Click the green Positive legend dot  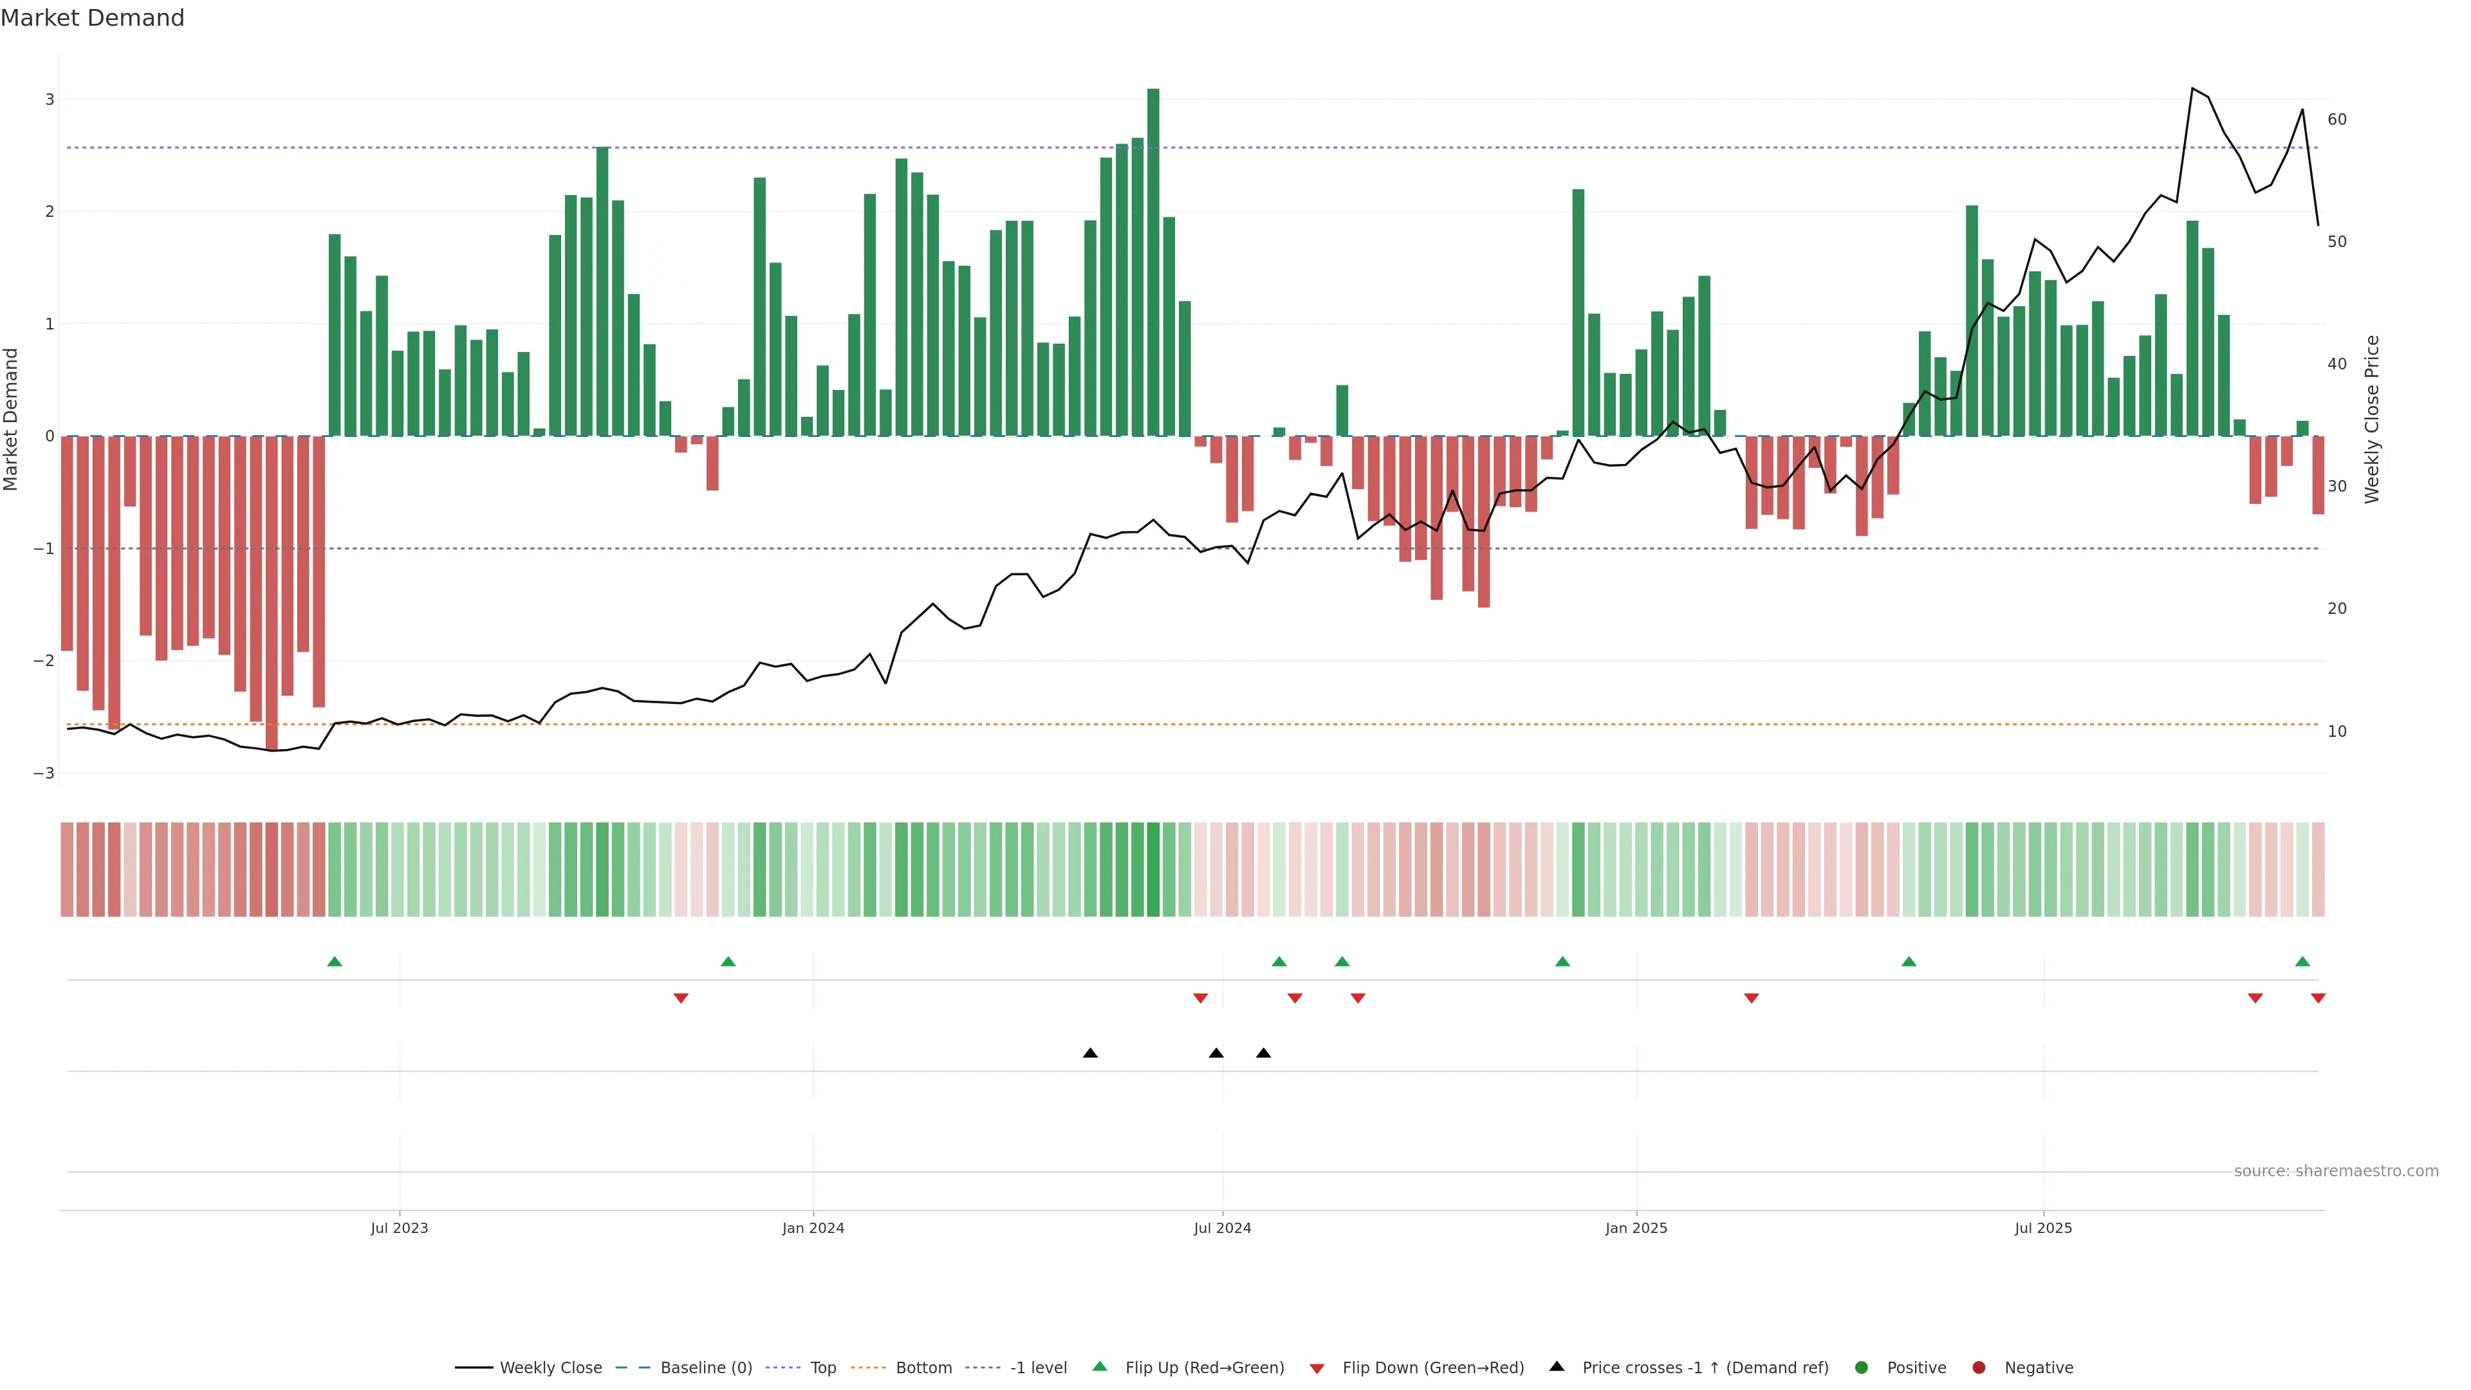point(1861,1367)
